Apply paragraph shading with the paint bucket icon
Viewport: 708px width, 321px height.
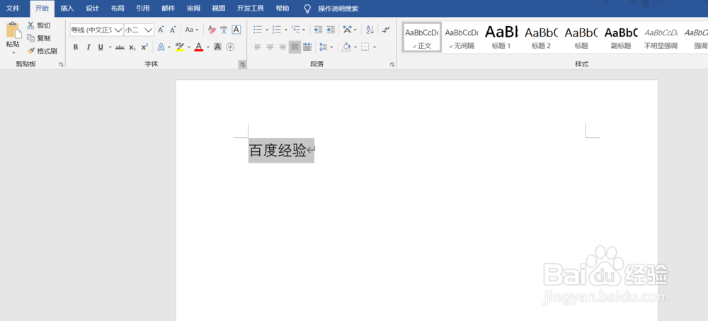tap(346, 47)
